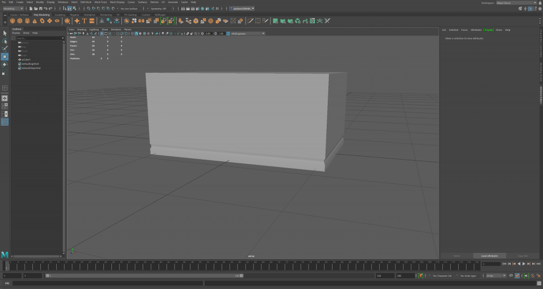Select the Lasso tool in toolbox
Screen dimensions: 543x289
(5, 41)
